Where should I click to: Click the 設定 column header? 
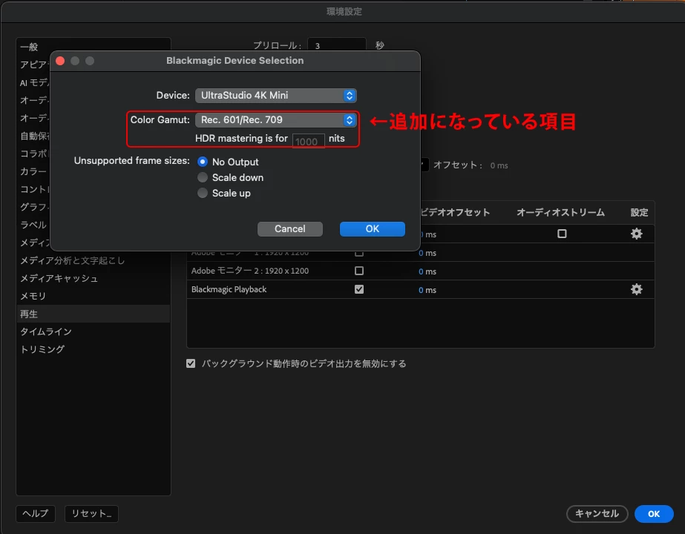(x=639, y=213)
